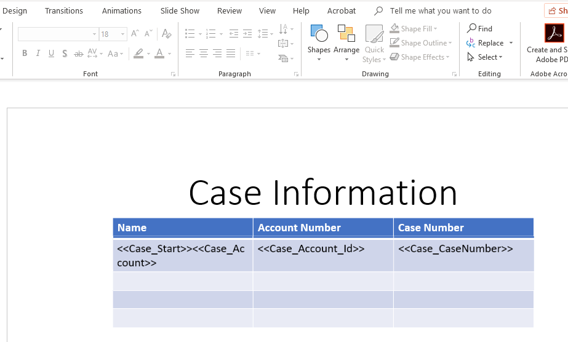Click the Arrange objects icon
Viewport: 568px width, 342px height.
pyautogui.click(x=346, y=42)
